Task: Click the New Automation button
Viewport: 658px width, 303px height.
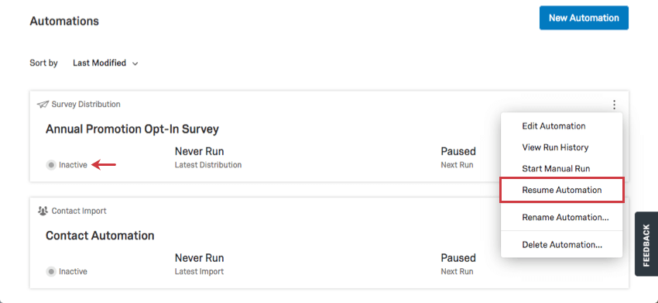Action: 584,18
